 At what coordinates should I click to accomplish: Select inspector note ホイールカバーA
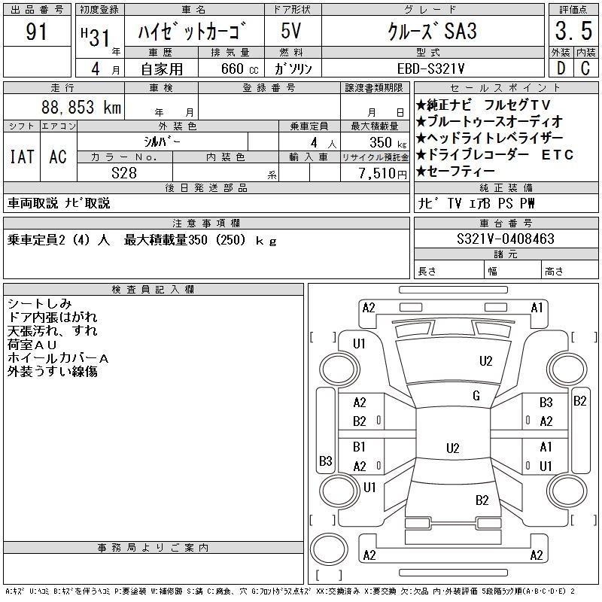58,358
